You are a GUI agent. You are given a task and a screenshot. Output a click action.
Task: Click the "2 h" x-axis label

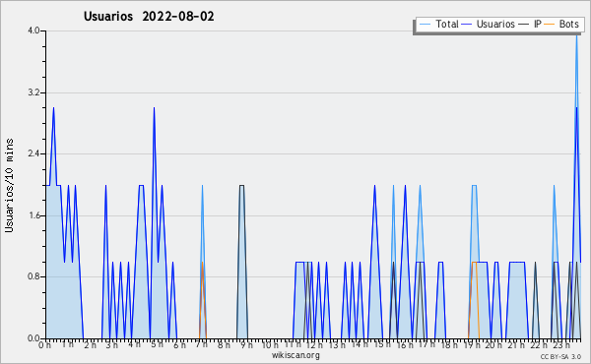pyautogui.click(x=90, y=345)
